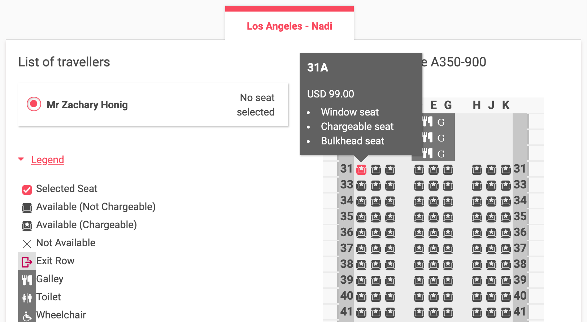Select seat 36C aisle seat
This screenshot has height=322, width=587.
pos(390,233)
